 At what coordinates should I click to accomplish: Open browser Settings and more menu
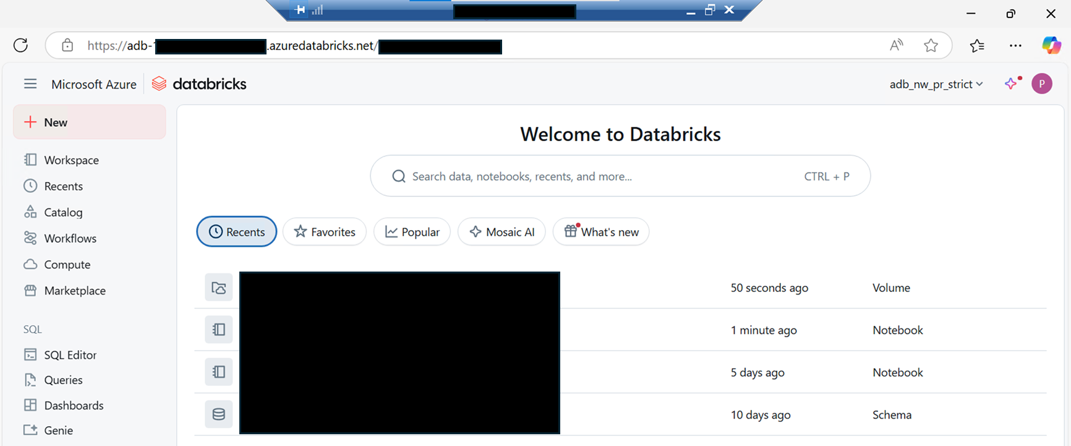(x=1015, y=45)
